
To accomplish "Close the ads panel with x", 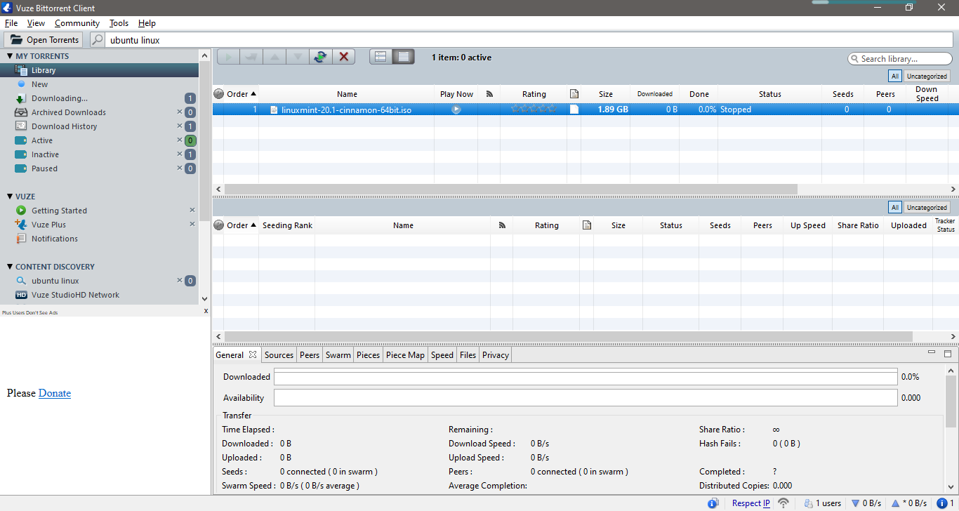I will (206, 310).
